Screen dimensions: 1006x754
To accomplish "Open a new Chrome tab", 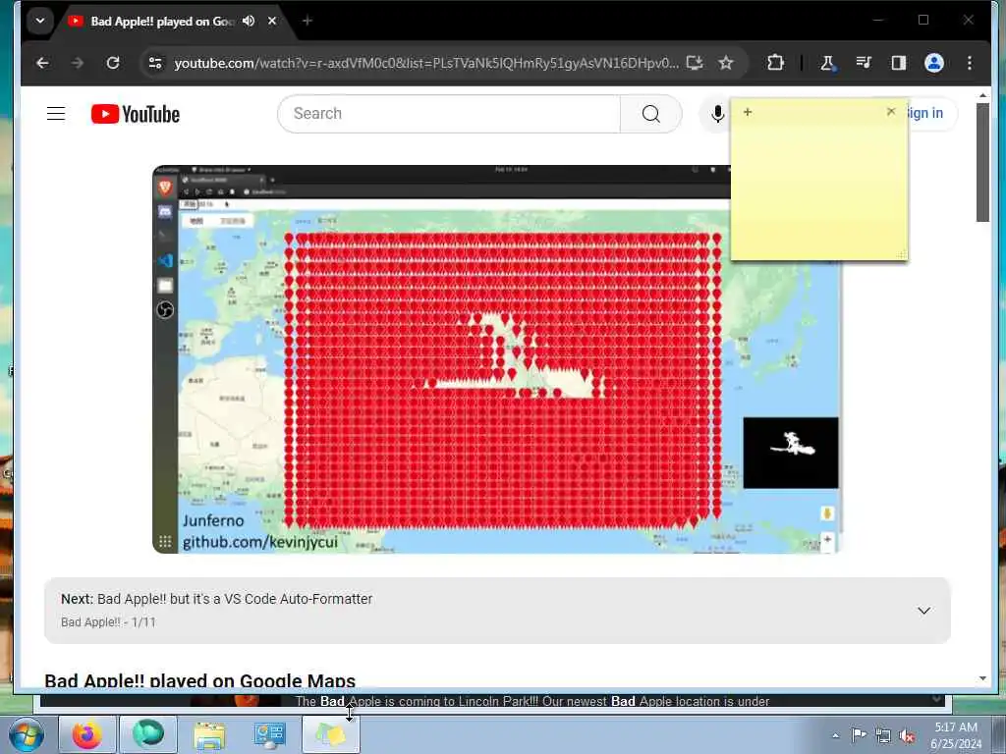I will pyautogui.click(x=307, y=22).
